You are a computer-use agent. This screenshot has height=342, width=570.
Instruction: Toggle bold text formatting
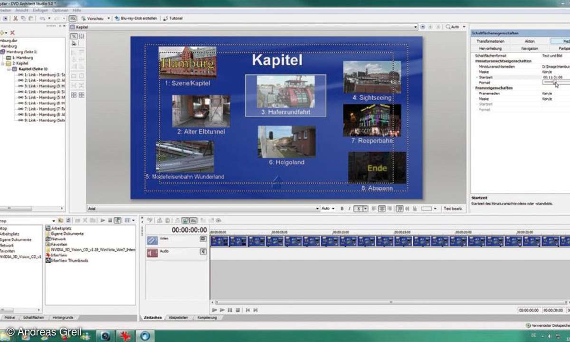tap(342, 209)
